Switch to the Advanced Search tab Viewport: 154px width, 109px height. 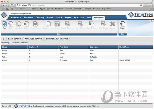pos(33,39)
